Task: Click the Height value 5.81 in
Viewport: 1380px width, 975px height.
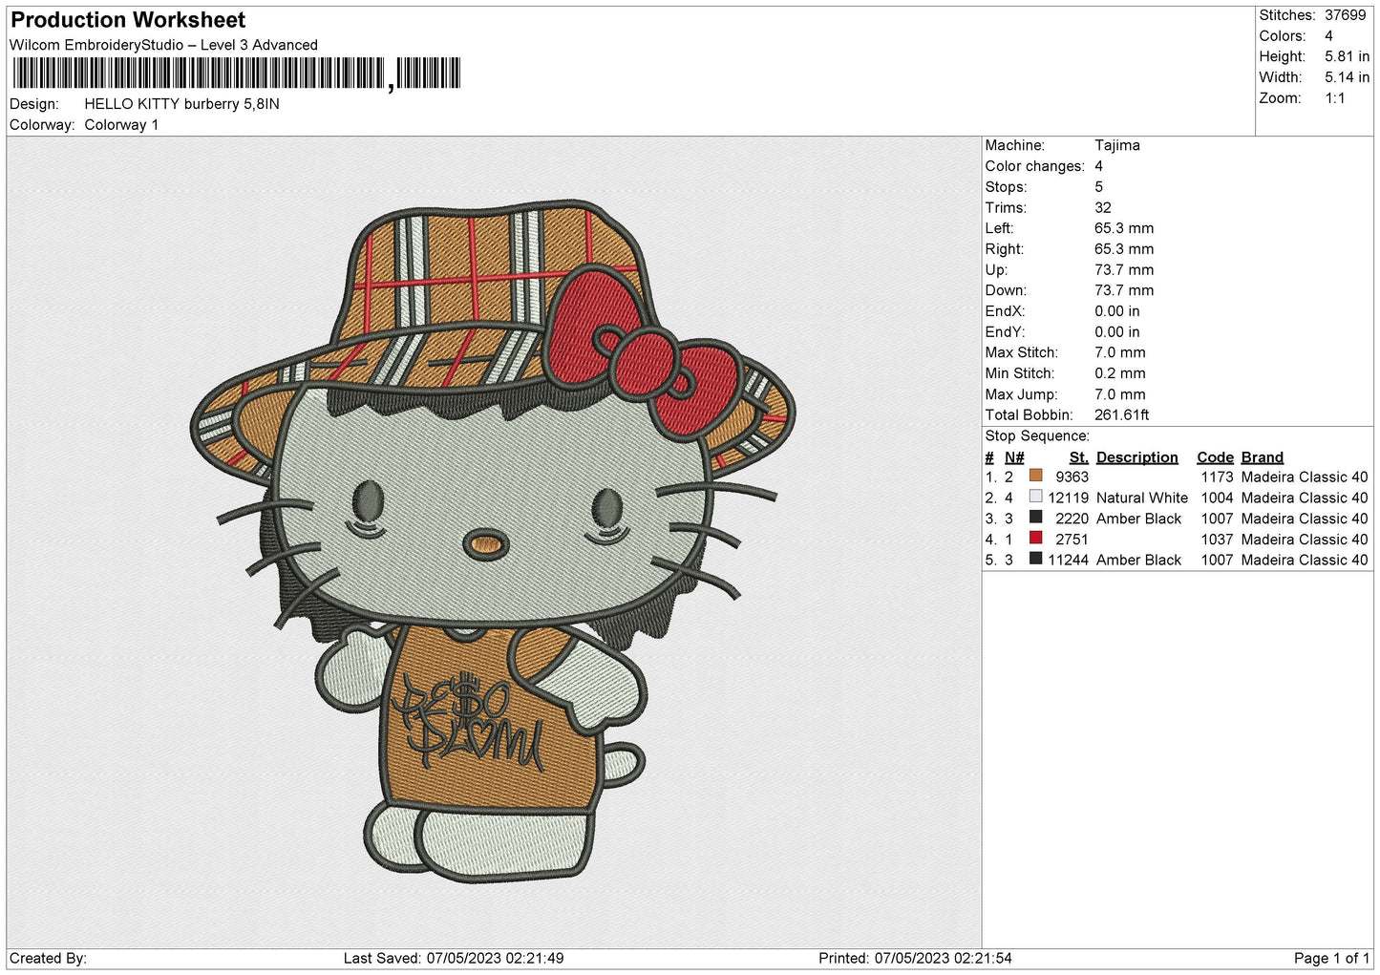Action: pyautogui.click(x=1347, y=57)
